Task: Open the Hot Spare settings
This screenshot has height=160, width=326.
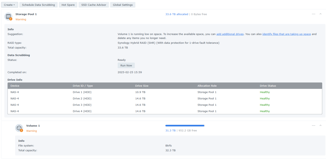Action: (68, 5)
